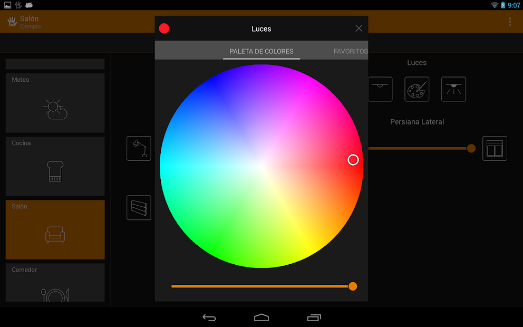Click the white ring color selector handle
This screenshot has width=523, height=327.
tap(353, 160)
